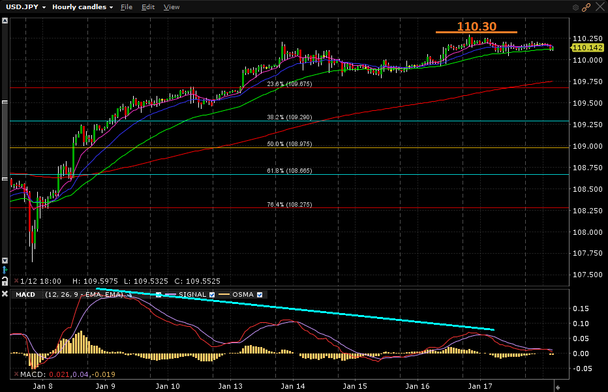This screenshot has height=392, width=608.
Task: Click the H: 109.5975 high value
Action: click(95, 281)
